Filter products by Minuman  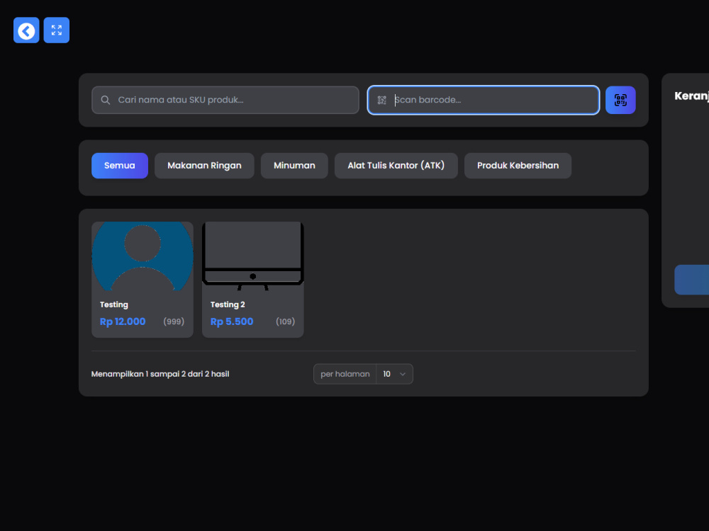pos(294,166)
